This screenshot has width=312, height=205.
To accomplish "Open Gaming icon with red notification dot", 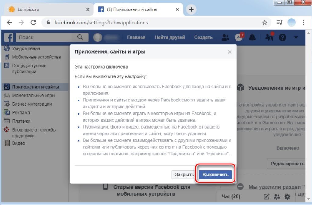I will tap(268, 37).
